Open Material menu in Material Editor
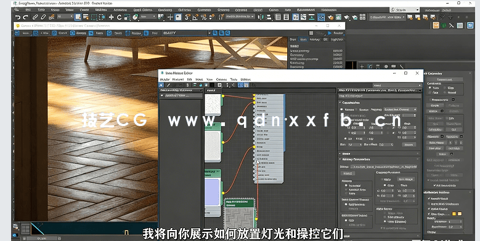Viewport: 480px width, 241px height. [x=178, y=79]
